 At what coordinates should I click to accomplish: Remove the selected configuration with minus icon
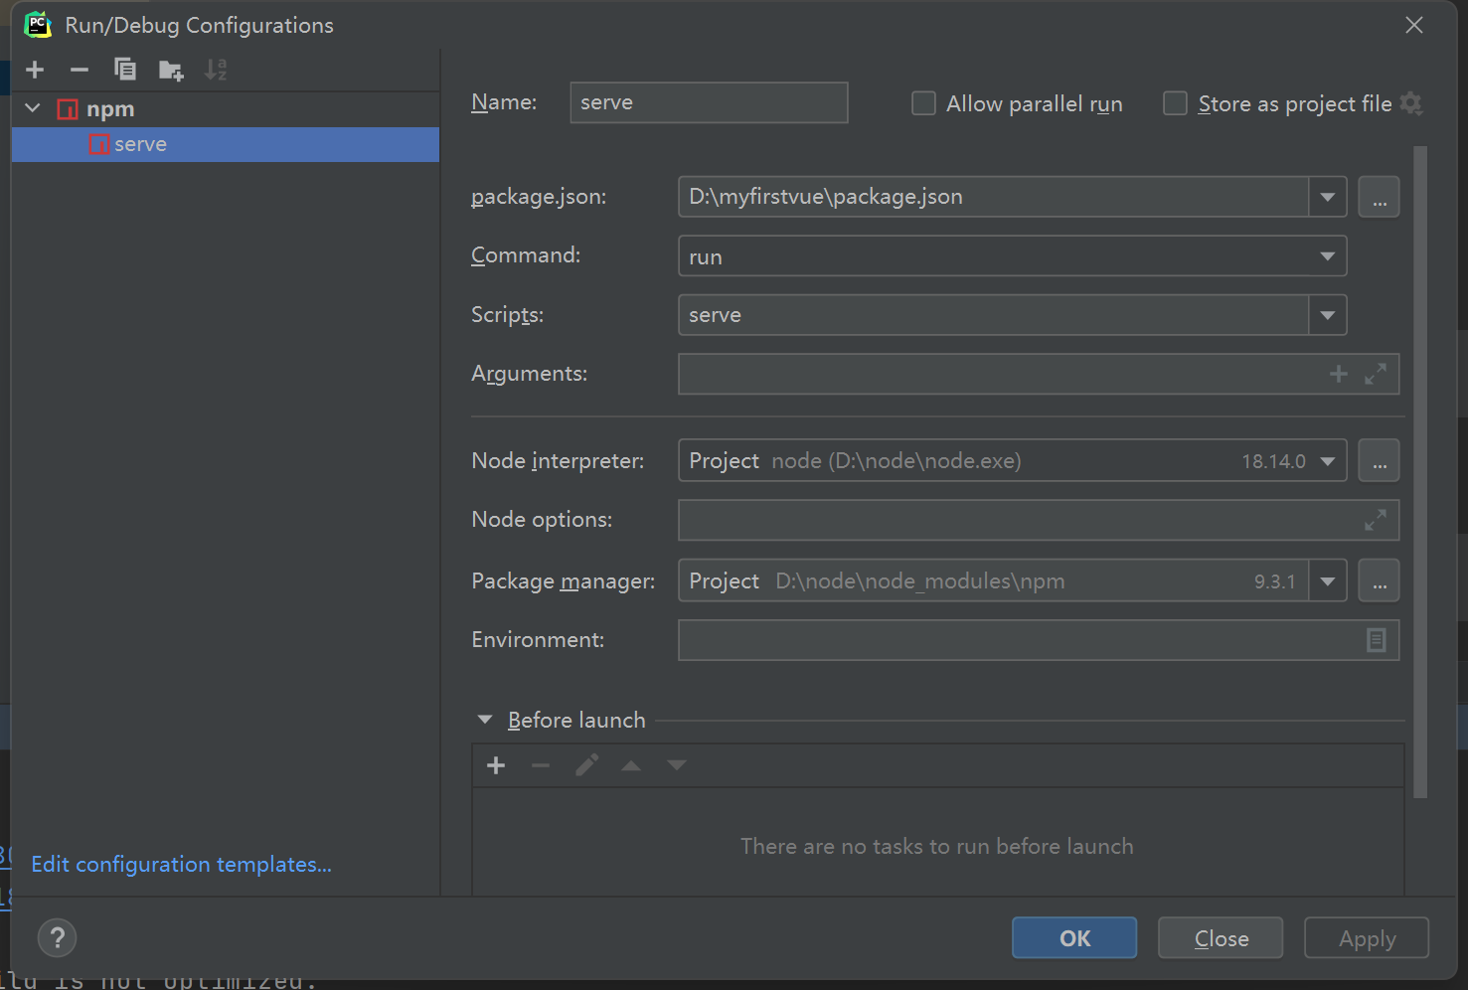(80, 70)
